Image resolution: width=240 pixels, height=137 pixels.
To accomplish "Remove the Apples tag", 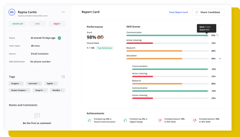I will pos(55,83).
